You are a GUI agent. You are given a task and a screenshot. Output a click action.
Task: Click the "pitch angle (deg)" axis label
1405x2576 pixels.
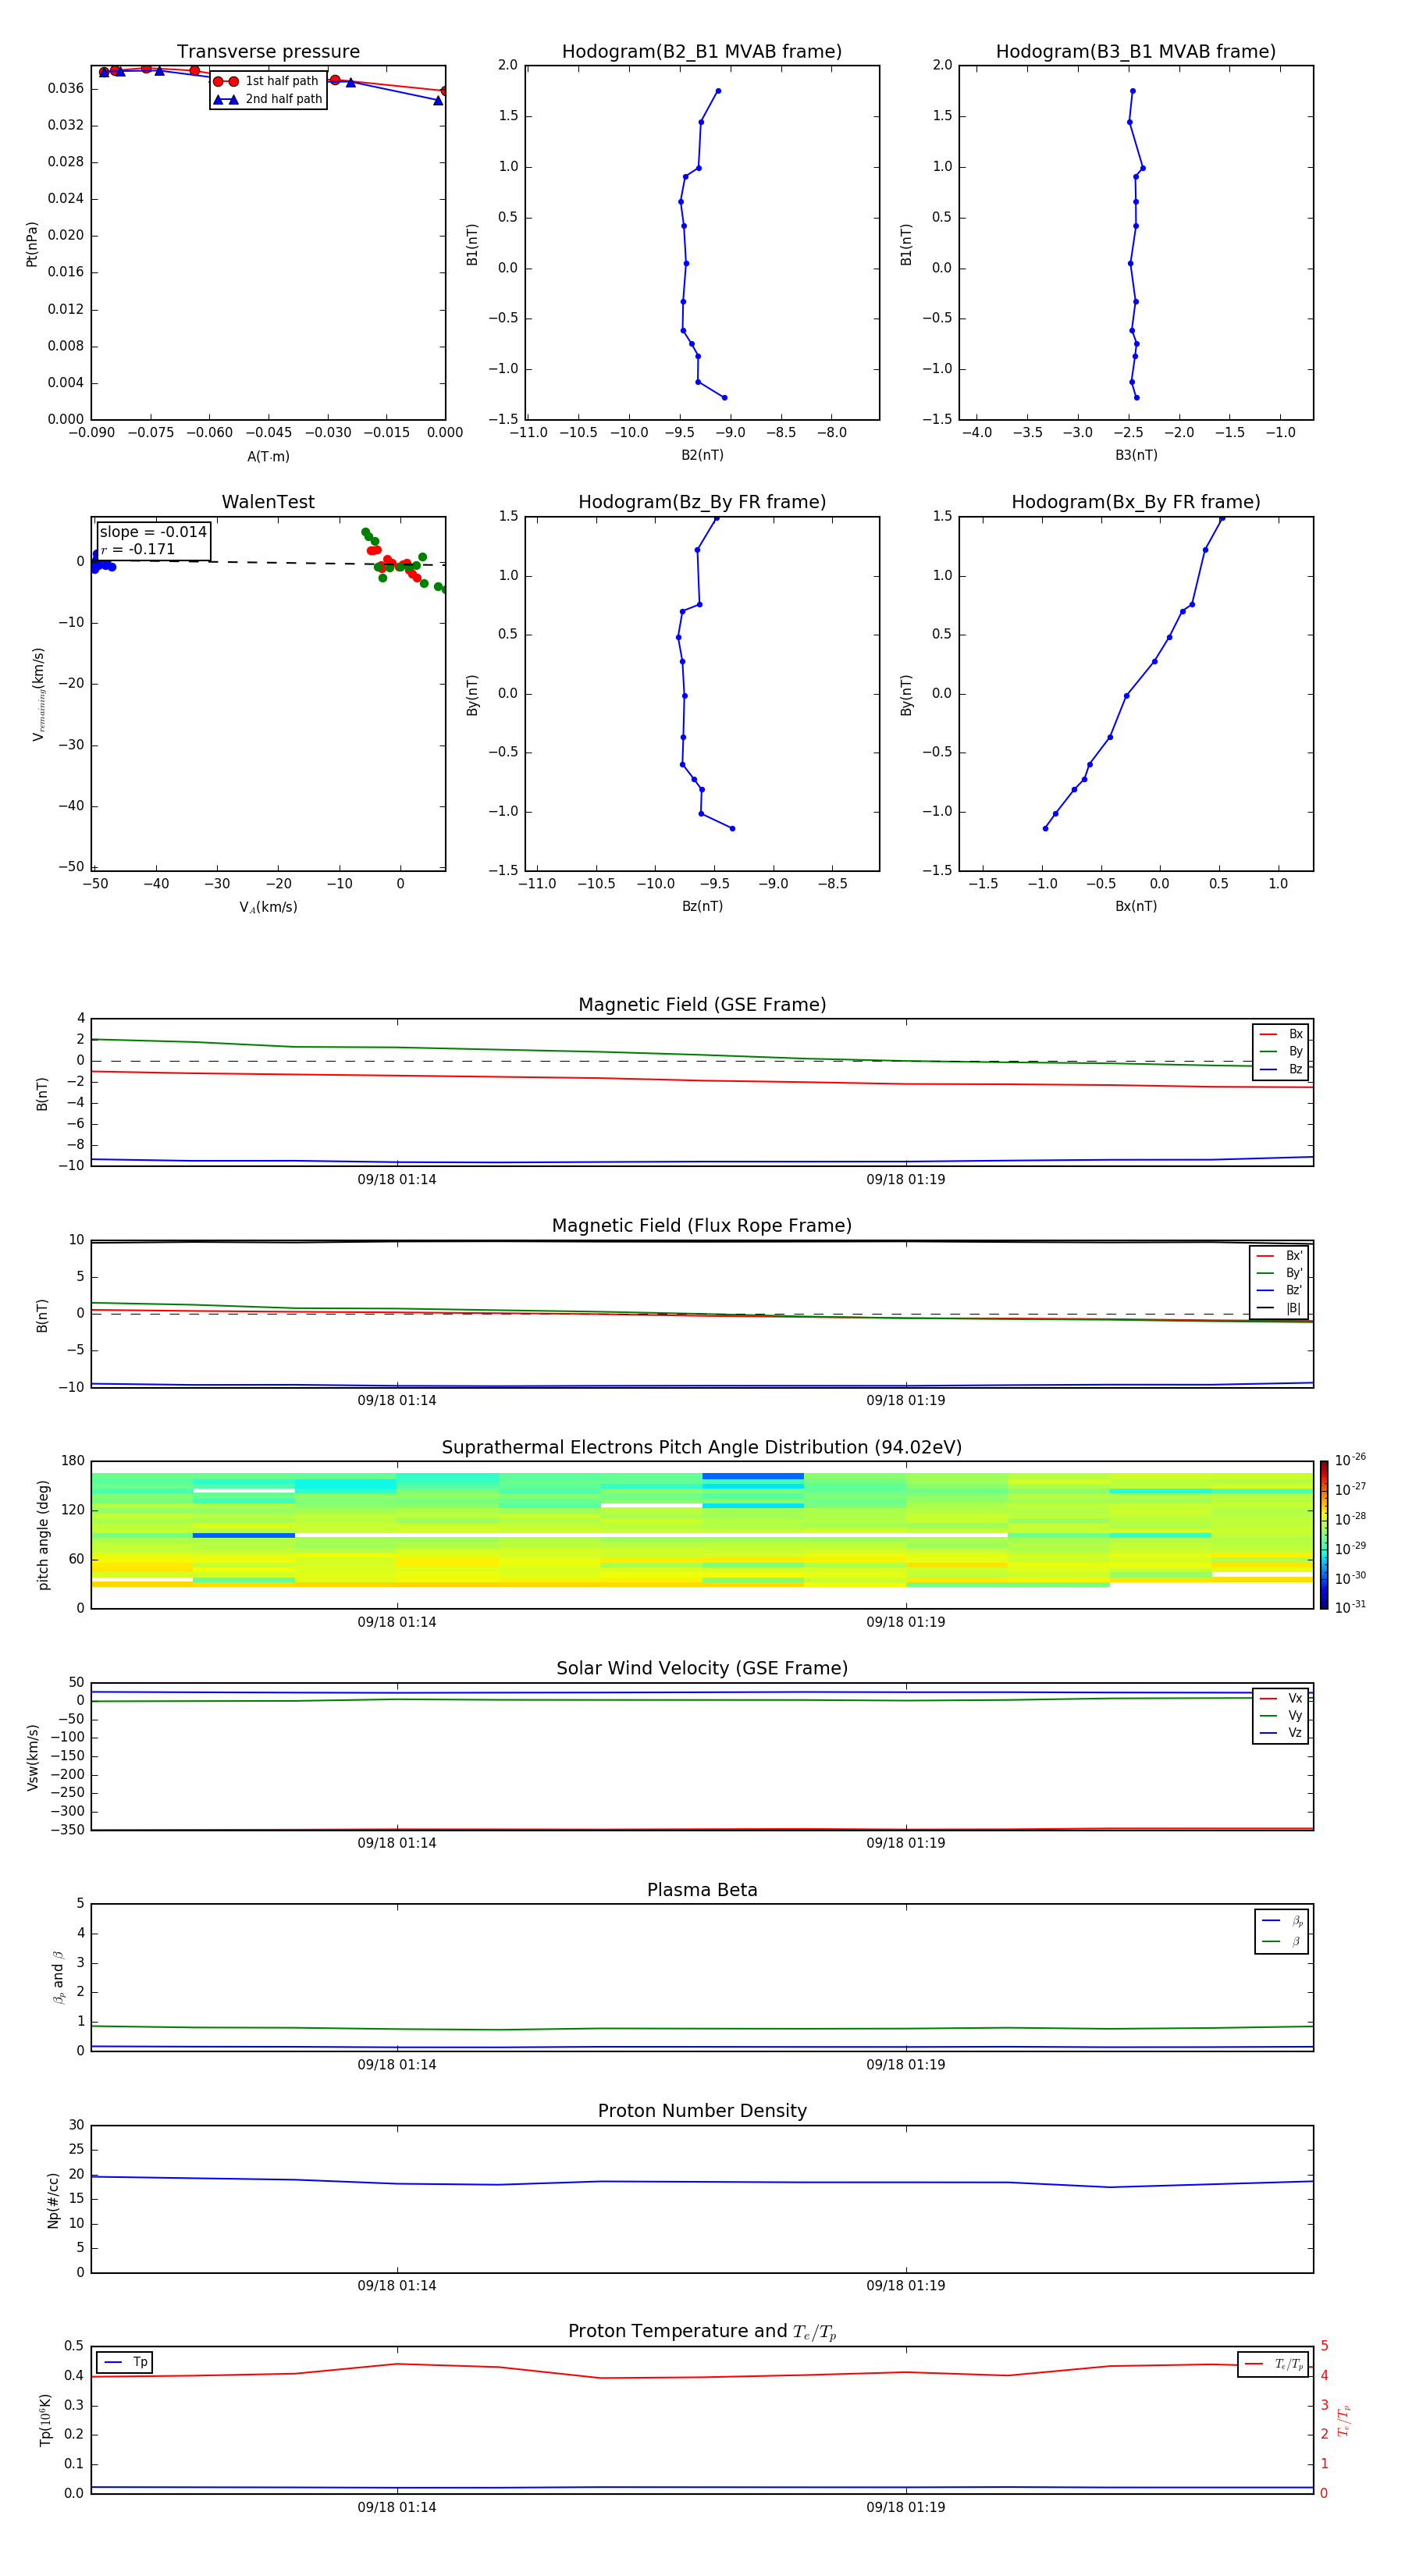pos(43,1535)
